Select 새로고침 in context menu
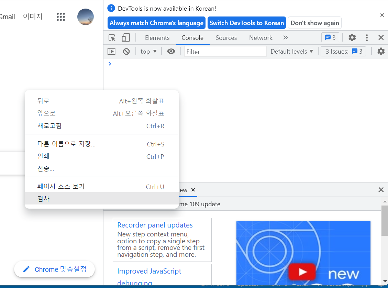Image resolution: width=388 pixels, height=288 pixels. (x=102, y=126)
